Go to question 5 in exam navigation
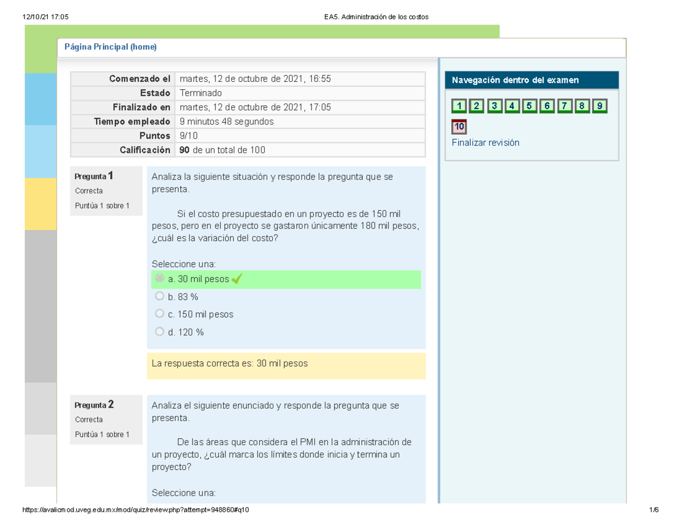682x527 pixels. 529,106
